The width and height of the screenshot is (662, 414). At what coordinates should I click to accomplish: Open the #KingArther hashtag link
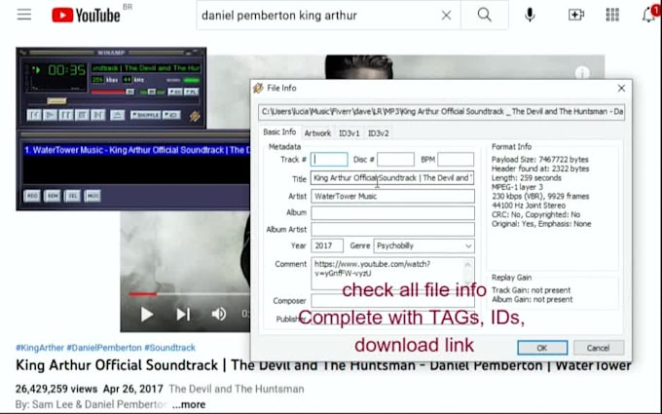click(40, 348)
